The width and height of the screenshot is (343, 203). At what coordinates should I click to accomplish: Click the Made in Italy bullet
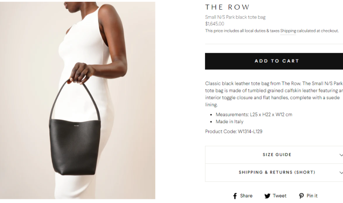[x=229, y=122]
